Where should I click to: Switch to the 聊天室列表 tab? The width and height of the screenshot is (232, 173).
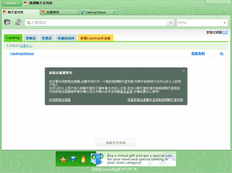(x=21, y=12)
